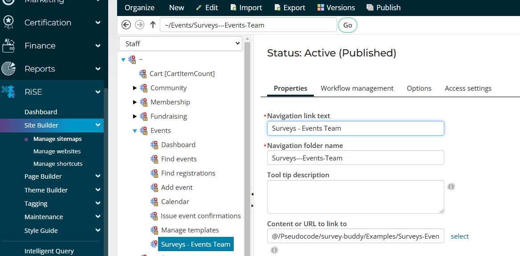
Task: Open the Access settings tab
Action: 468,88
